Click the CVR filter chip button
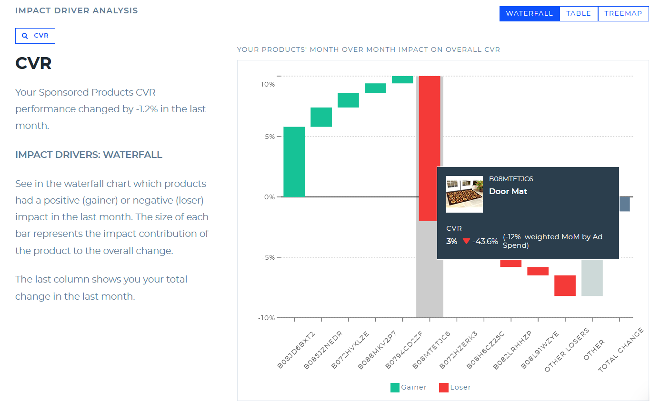 click(x=35, y=36)
